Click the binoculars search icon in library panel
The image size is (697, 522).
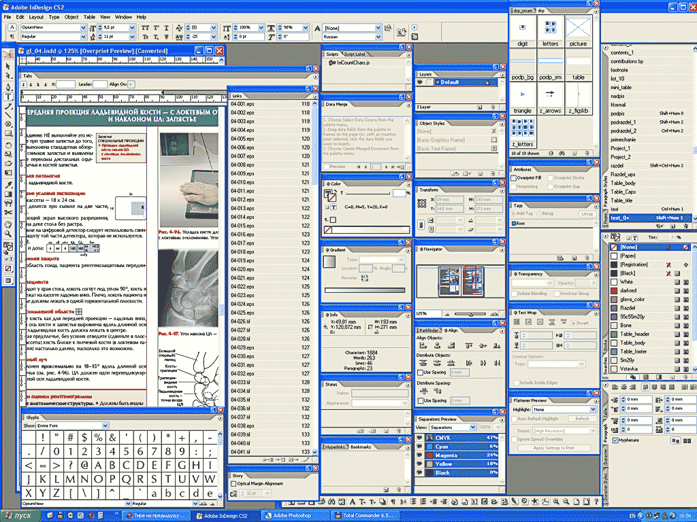[x=562, y=153]
